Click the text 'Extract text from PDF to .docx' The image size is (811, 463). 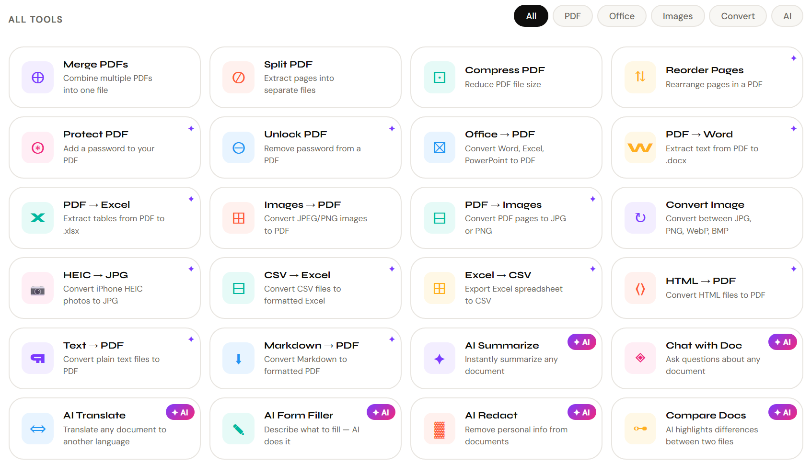coord(712,154)
